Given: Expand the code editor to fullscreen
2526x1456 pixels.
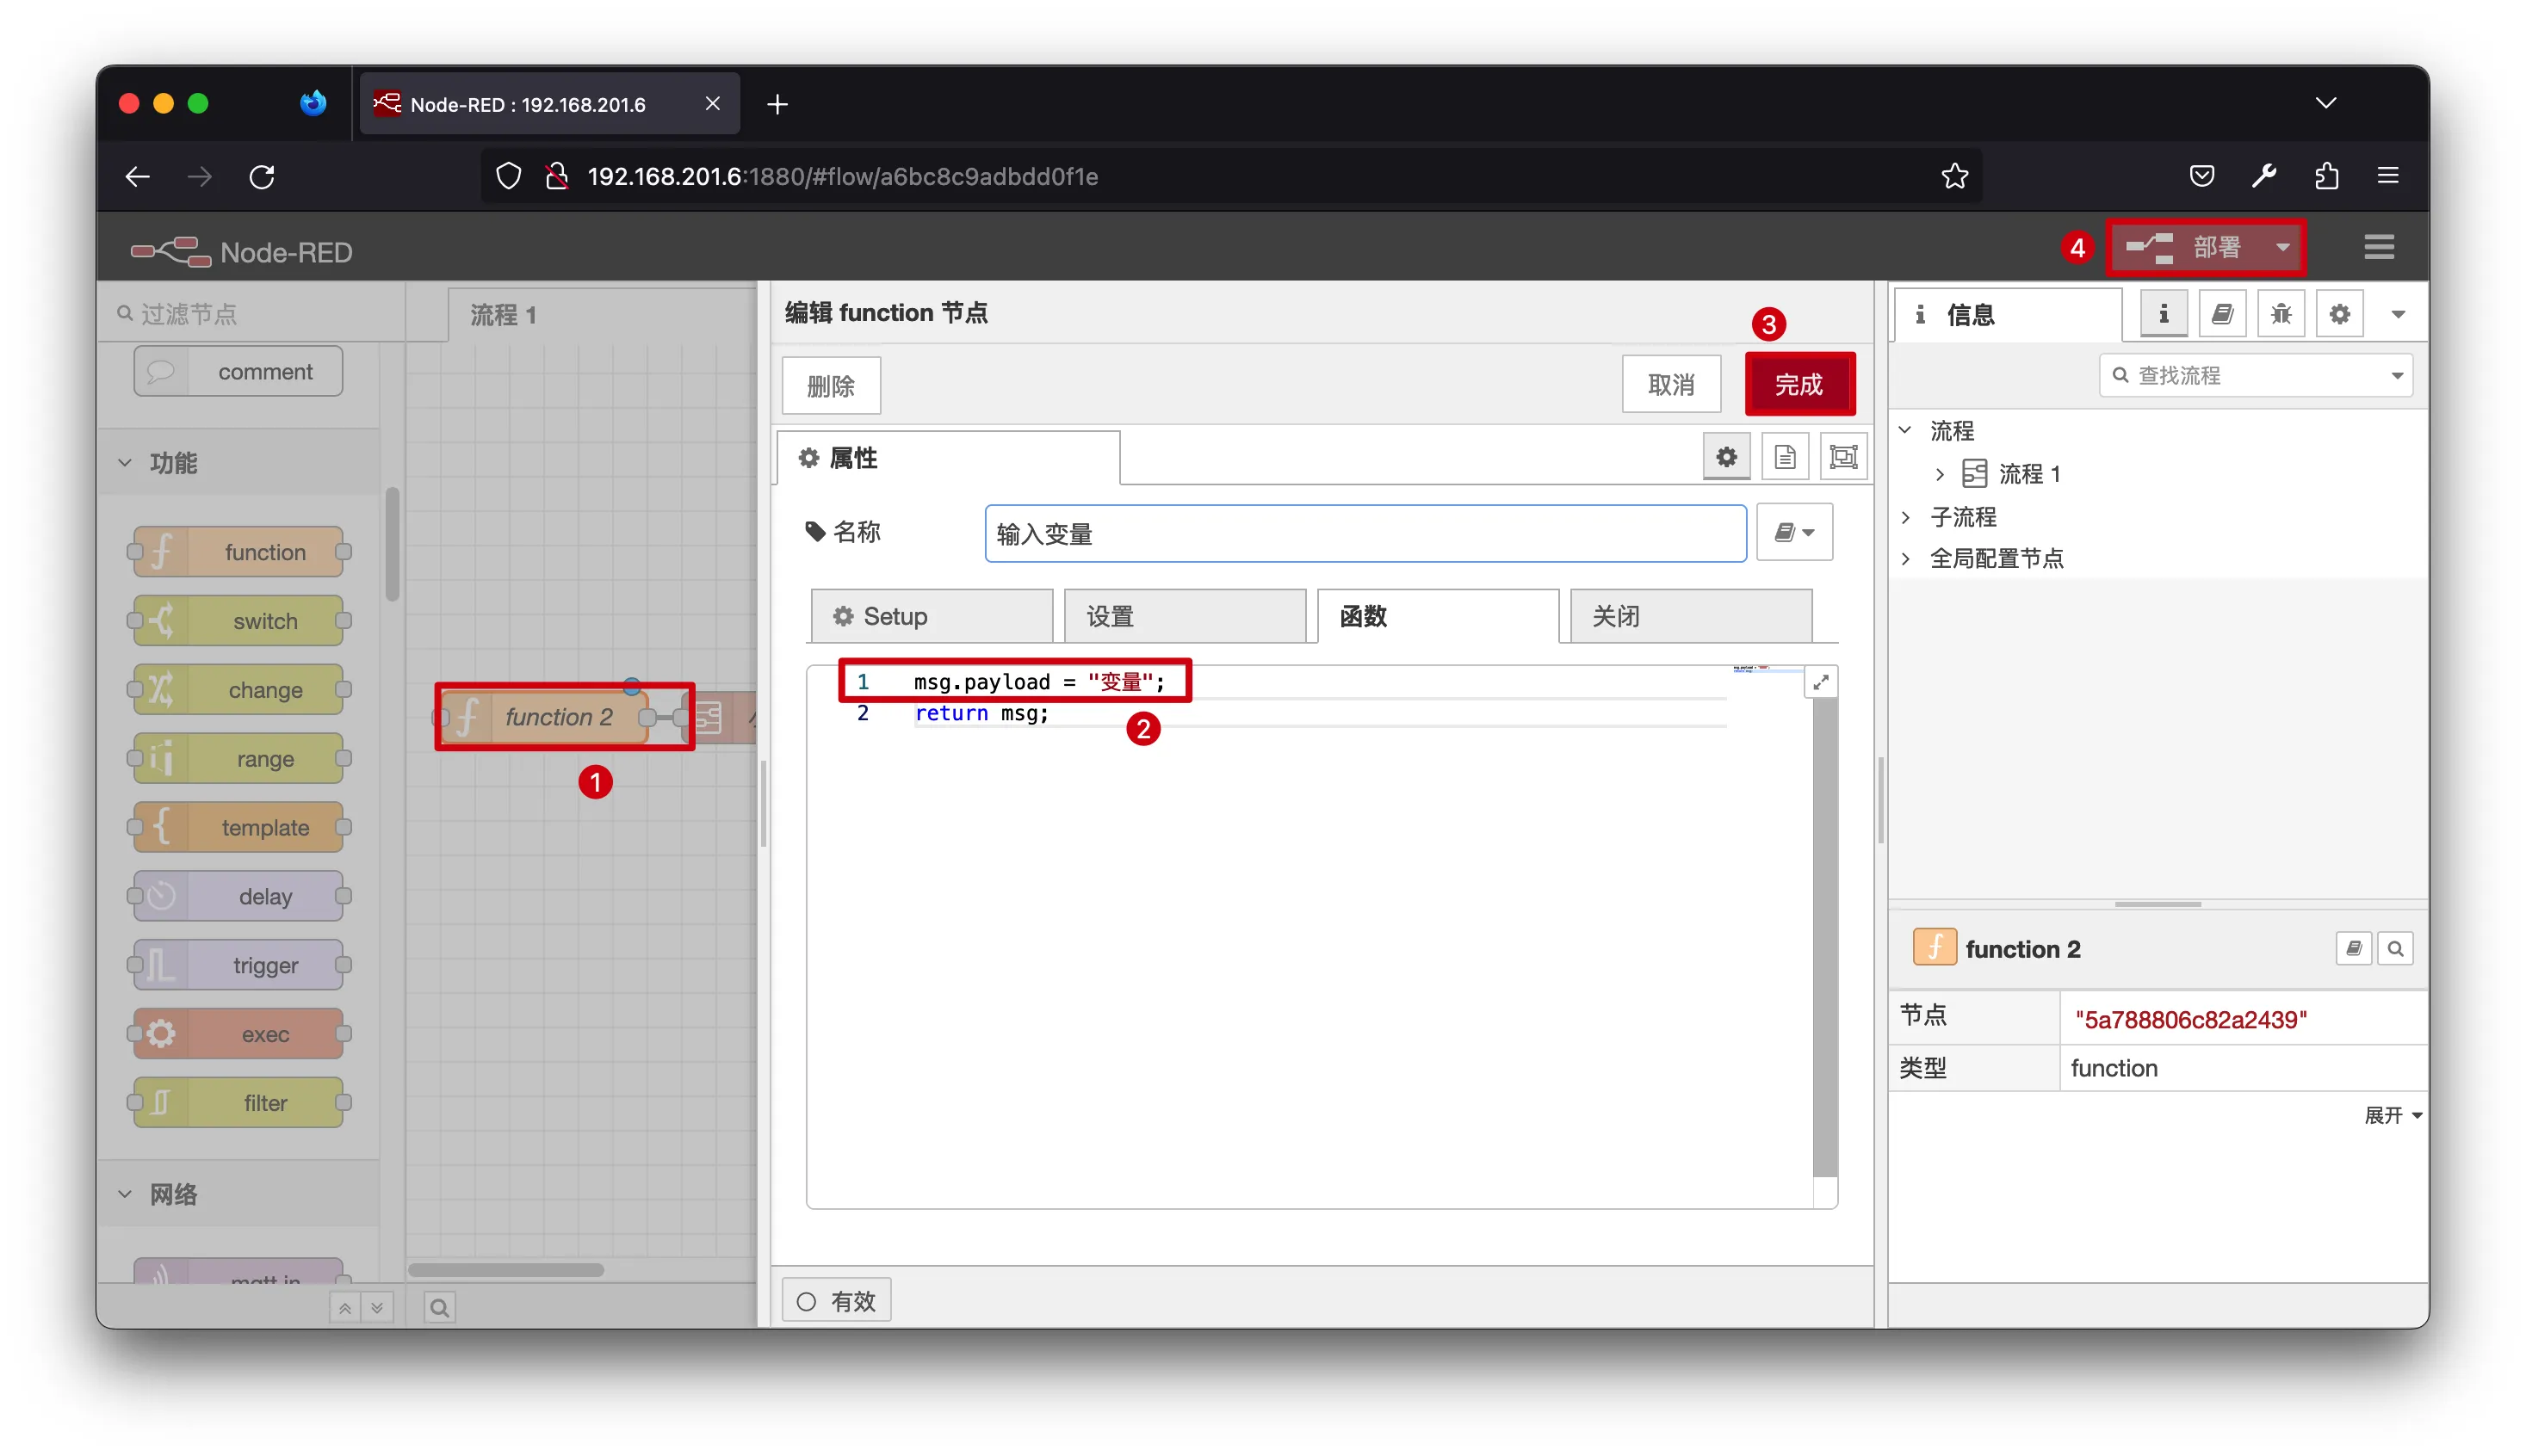Looking at the screenshot, I should coord(1821,682).
